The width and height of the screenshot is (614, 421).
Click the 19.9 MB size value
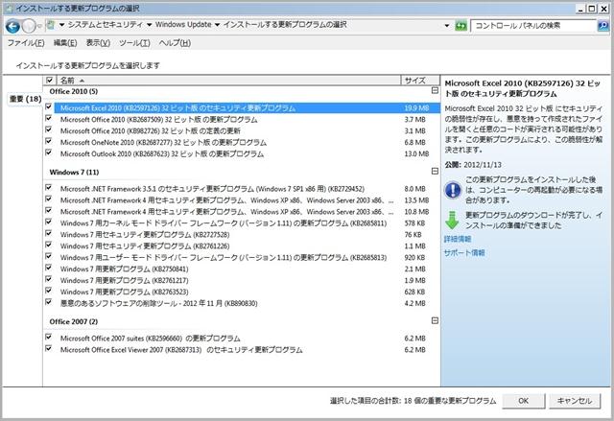click(x=416, y=108)
